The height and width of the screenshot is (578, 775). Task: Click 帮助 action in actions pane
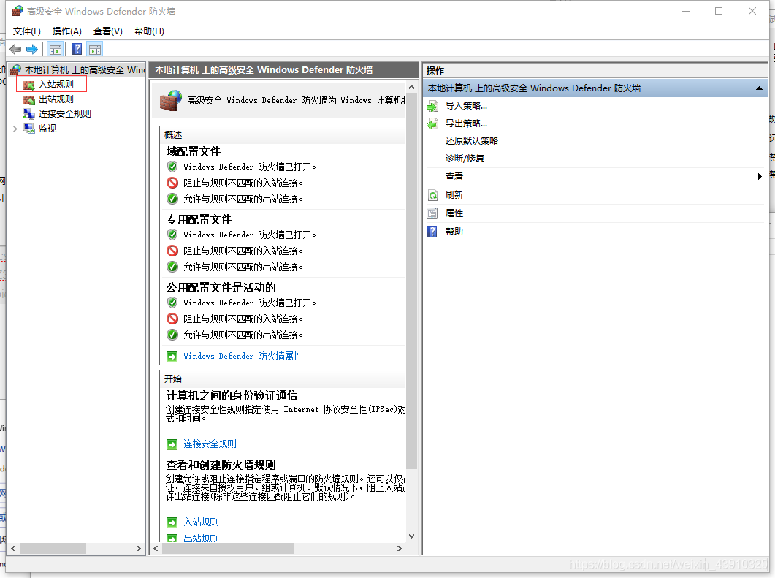coord(454,232)
